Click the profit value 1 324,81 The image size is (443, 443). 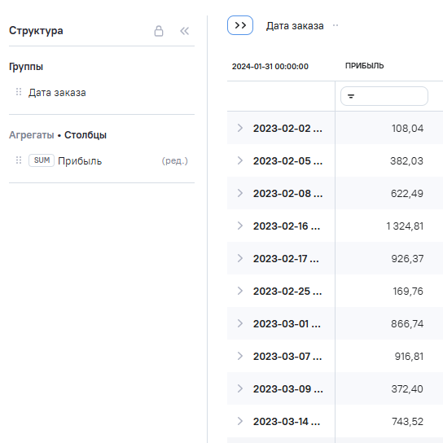(x=405, y=226)
